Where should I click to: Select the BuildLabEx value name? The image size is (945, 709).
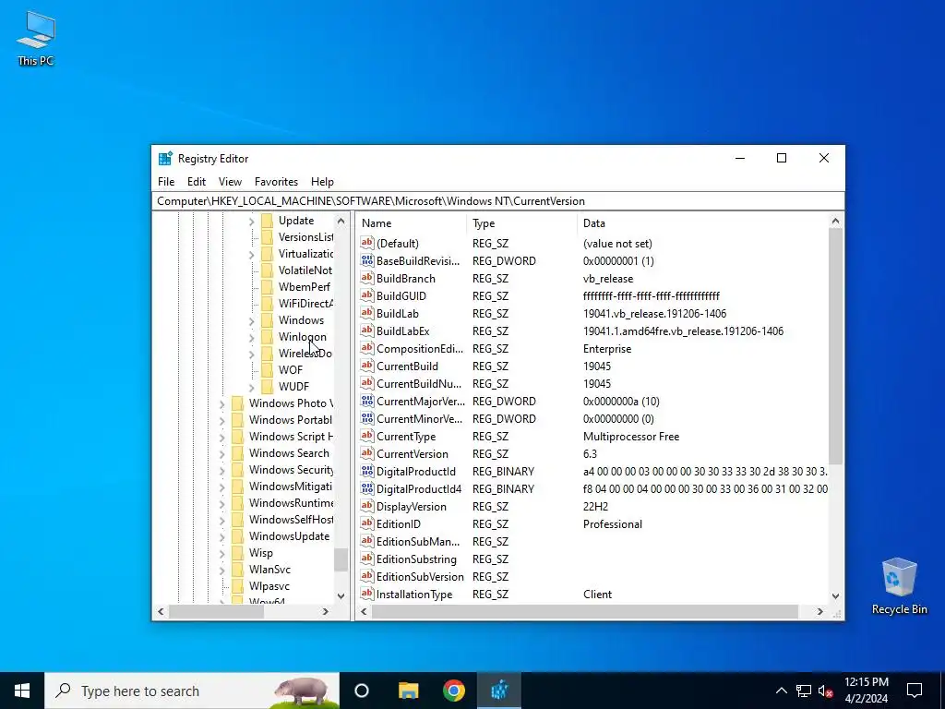coord(402,331)
